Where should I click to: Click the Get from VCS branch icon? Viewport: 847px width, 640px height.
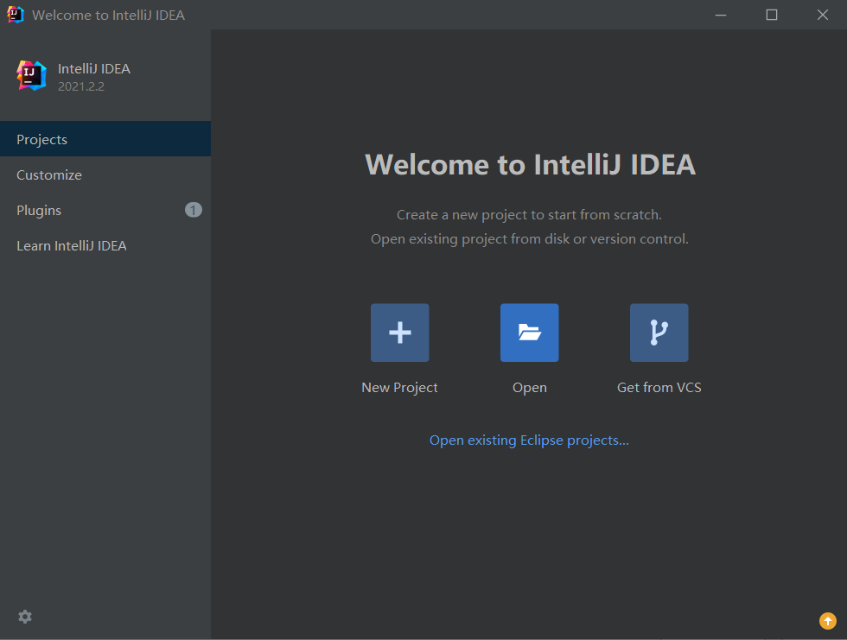[659, 333]
